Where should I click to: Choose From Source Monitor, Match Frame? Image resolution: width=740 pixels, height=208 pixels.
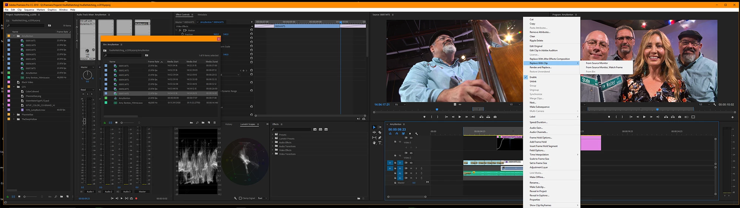coord(604,67)
